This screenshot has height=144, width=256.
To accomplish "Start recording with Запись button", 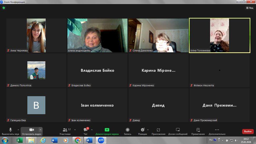I will pyautogui.click(x=127, y=131).
